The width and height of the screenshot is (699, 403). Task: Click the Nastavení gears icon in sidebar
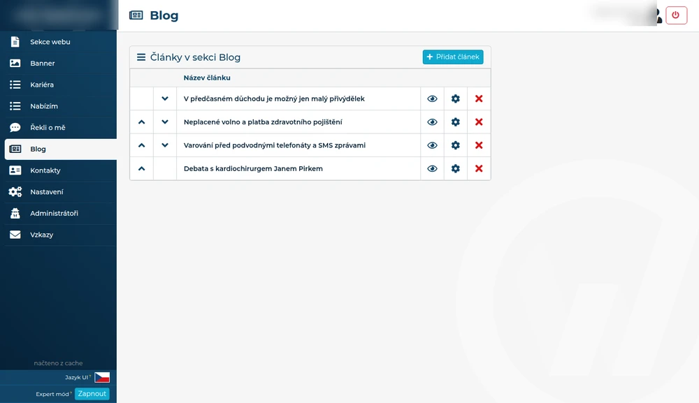(x=15, y=192)
